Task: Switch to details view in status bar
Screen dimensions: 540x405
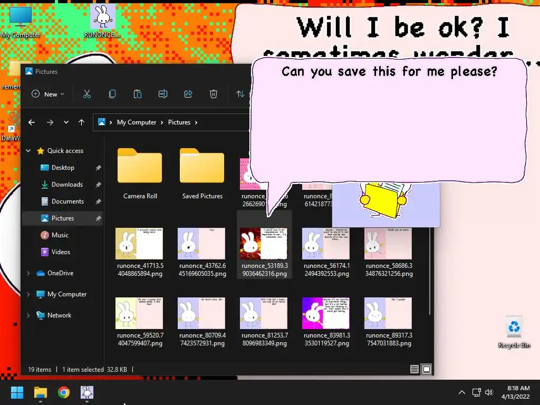Action: [414, 370]
